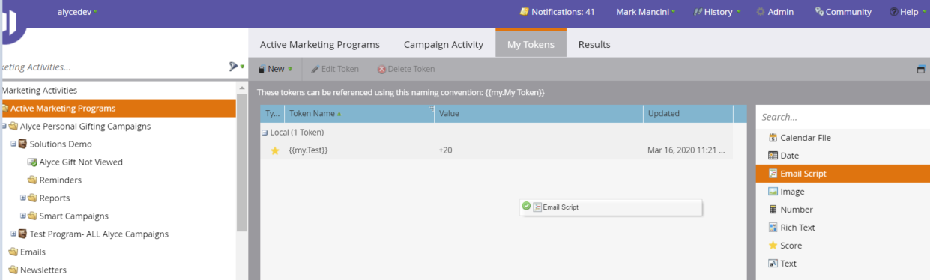Select the Alyce Gift Not Viewed campaign
The height and width of the screenshot is (280, 930).
tap(81, 162)
